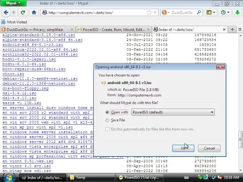Select the Open with radio button

pyautogui.click(x=107, y=112)
